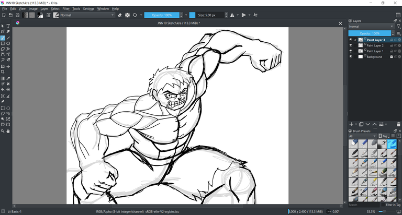The width and height of the screenshot is (402, 215).
Task: Duplicate the current layer
Action: (x=361, y=124)
